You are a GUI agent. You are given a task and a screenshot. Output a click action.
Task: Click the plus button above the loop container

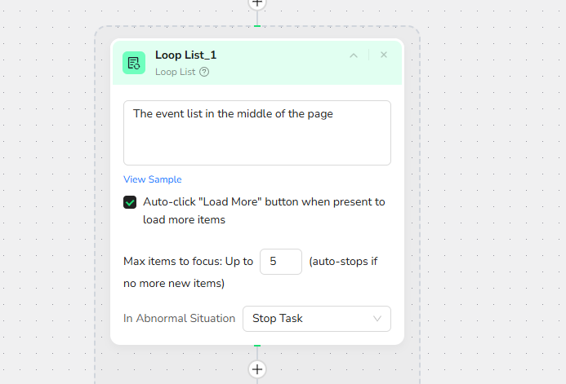[257, 3]
